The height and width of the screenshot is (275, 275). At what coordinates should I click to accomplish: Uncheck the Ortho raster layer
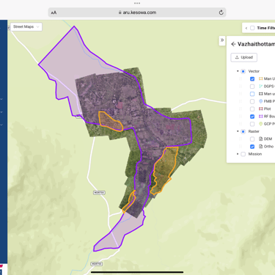(x=252, y=147)
